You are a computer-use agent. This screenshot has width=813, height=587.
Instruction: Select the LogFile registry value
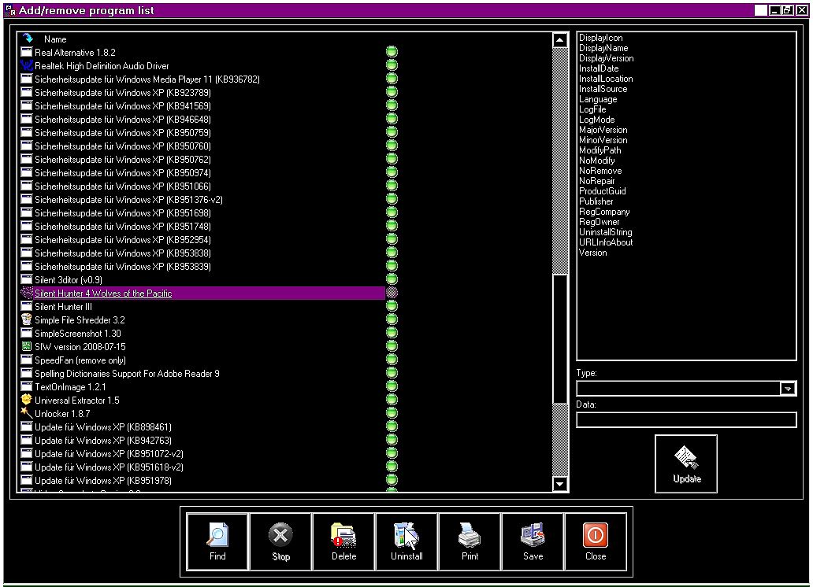(x=592, y=109)
